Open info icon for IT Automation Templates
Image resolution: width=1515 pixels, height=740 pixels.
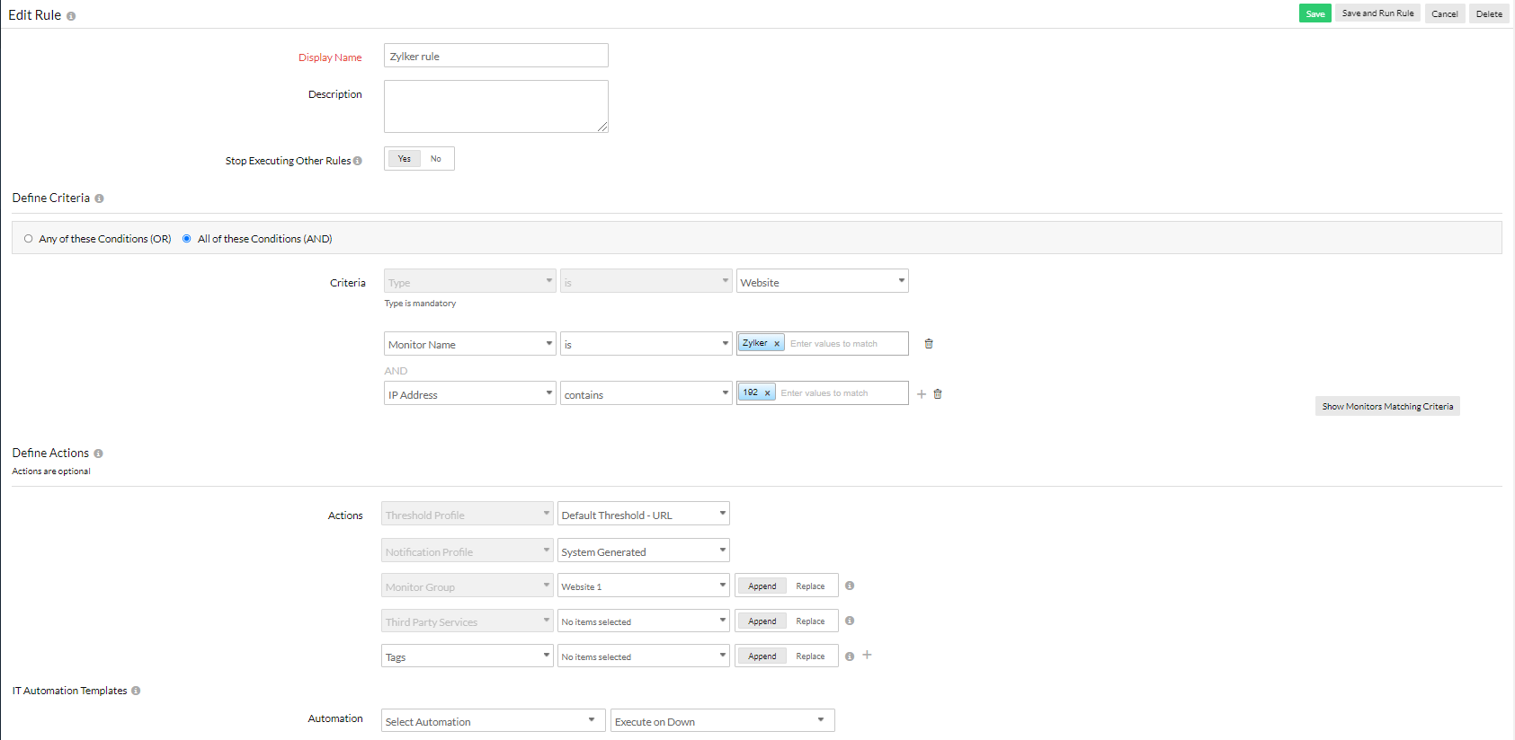[x=136, y=692]
